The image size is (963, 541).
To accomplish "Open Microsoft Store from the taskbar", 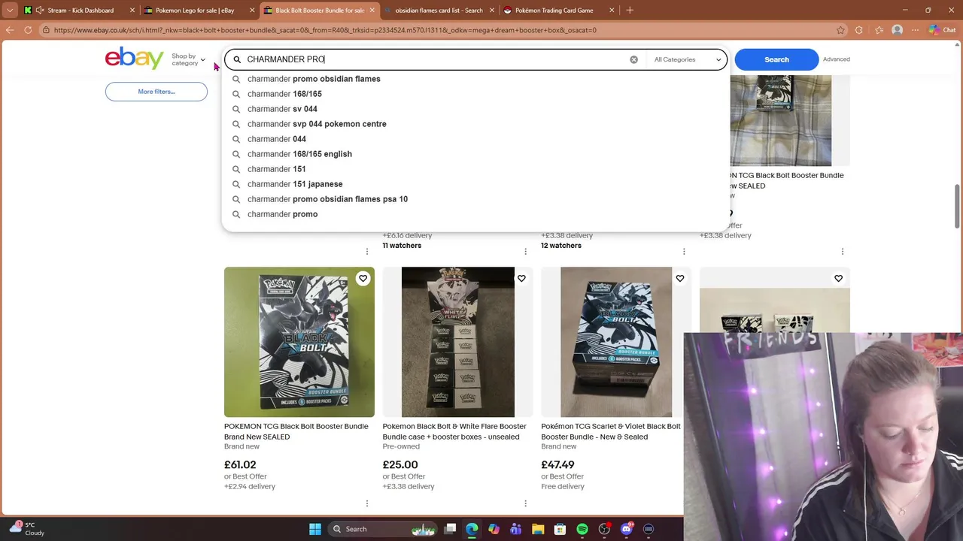I will click(x=560, y=529).
